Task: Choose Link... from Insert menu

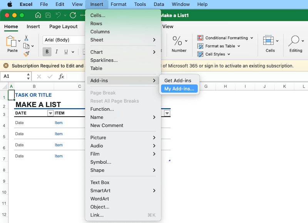Action: point(123,215)
